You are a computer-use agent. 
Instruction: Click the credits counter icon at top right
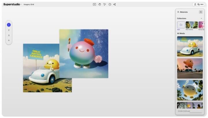point(198,4)
